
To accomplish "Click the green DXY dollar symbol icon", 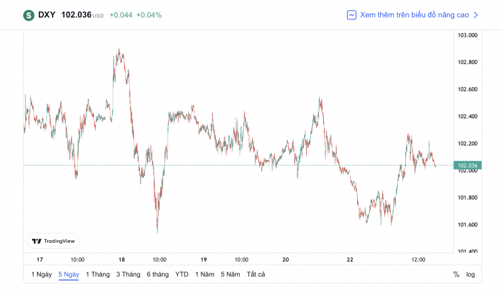I will tap(29, 15).
